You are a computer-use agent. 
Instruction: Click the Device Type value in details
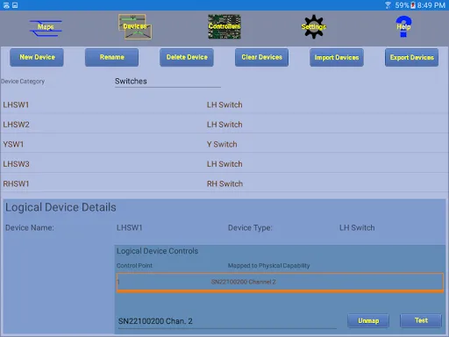pyautogui.click(x=357, y=227)
